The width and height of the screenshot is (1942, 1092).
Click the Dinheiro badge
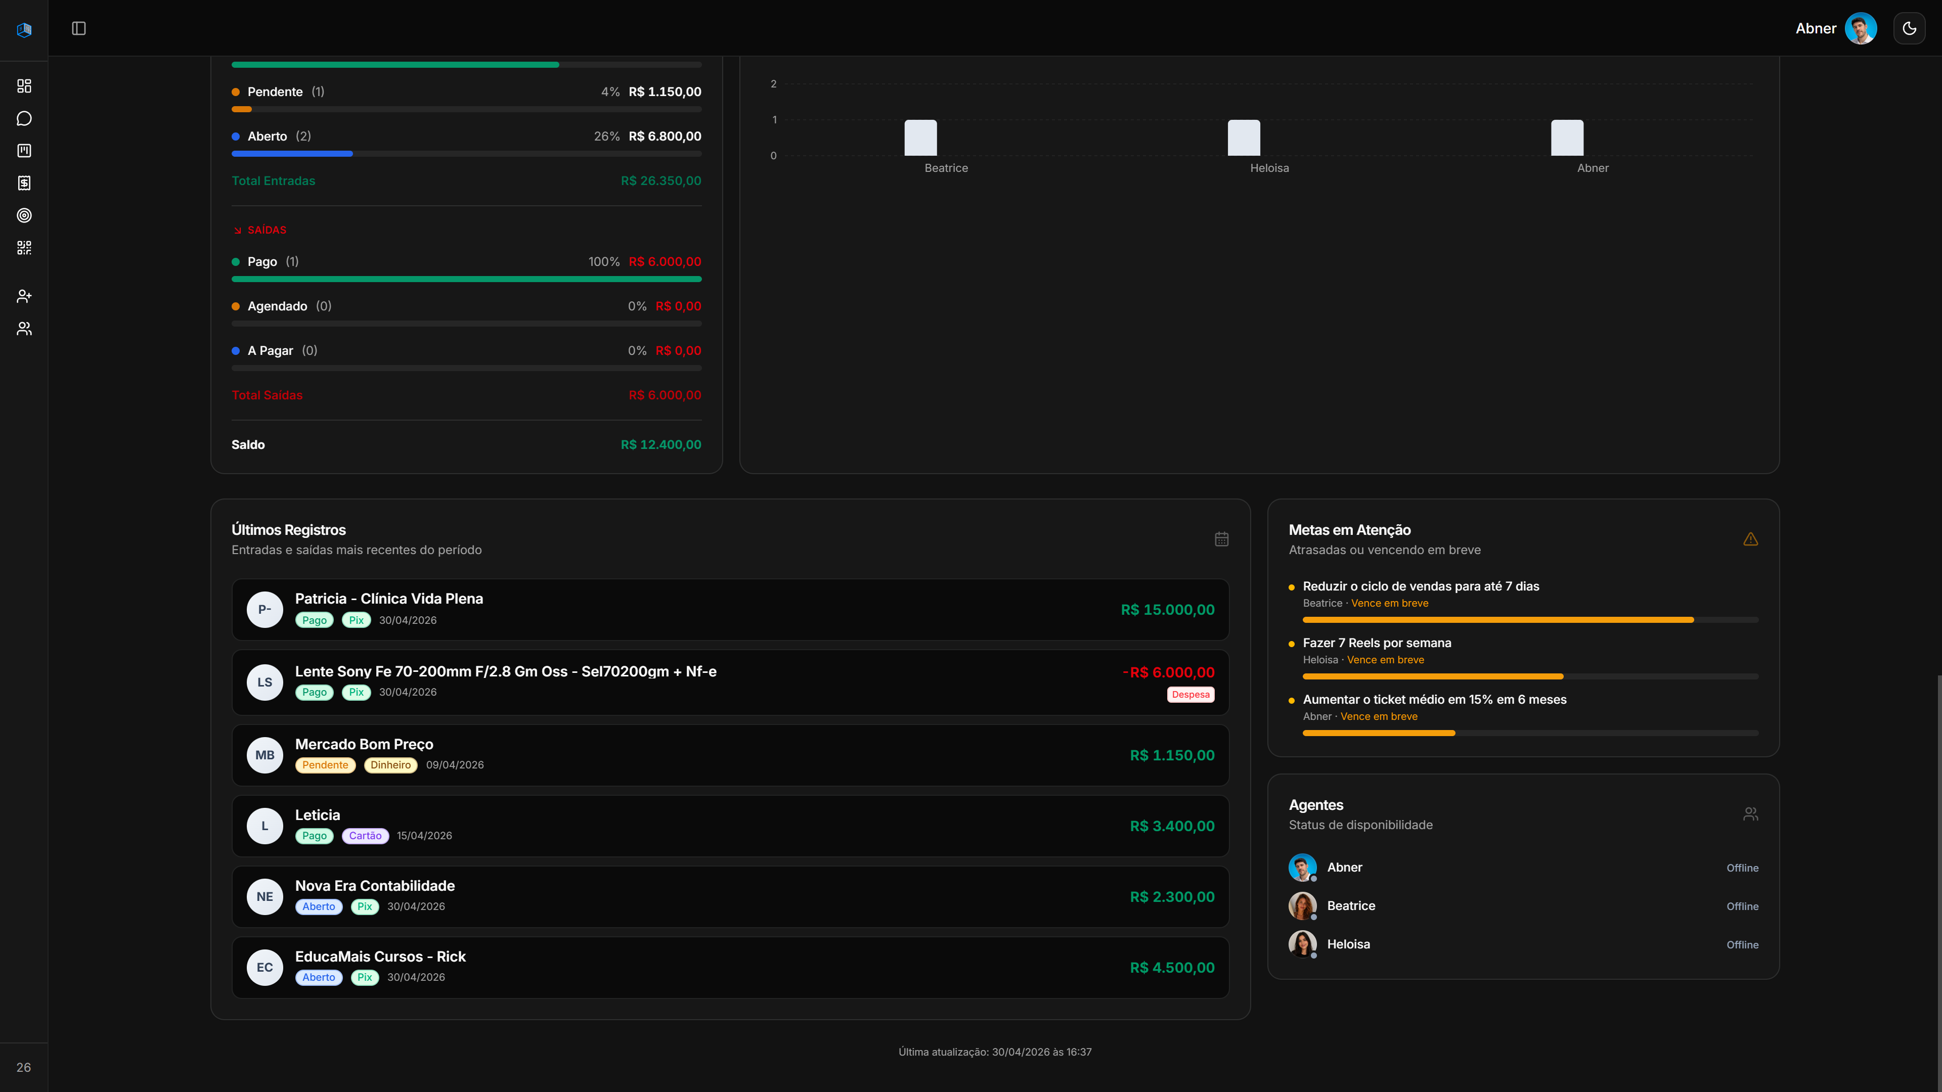(390, 765)
